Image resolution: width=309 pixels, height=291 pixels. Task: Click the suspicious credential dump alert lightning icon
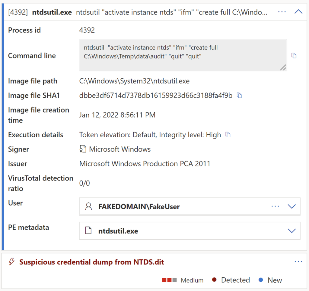pyautogui.click(x=11, y=262)
